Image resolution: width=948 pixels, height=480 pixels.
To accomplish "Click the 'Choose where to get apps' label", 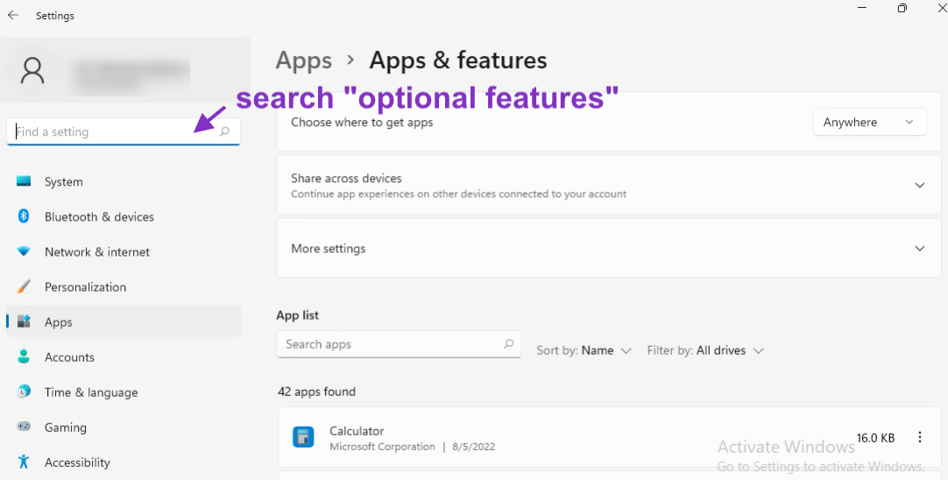I will tap(362, 122).
